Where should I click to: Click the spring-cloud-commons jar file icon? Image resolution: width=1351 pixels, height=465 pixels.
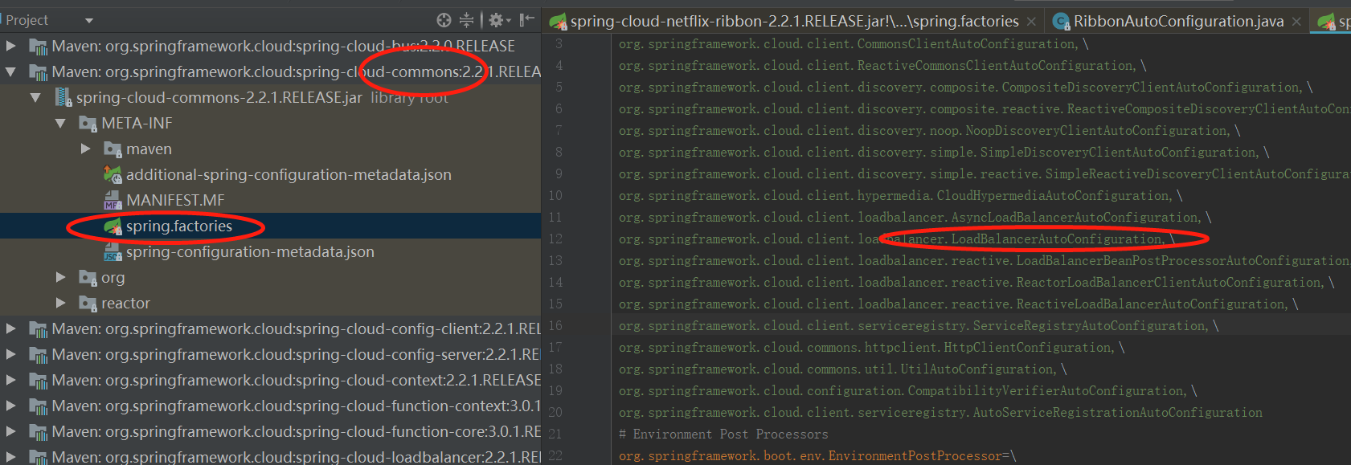point(63,97)
